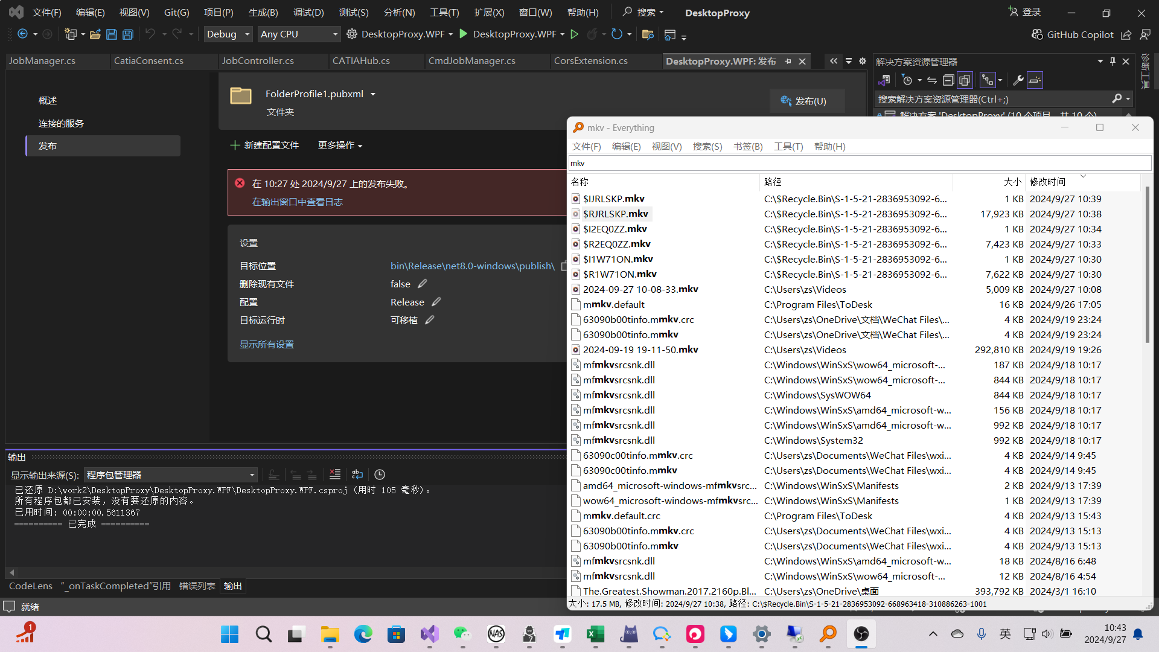The height and width of the screenshot is (652, 1159).
Task: Click the Windows Start button
Action: click(x=230, y=634)
